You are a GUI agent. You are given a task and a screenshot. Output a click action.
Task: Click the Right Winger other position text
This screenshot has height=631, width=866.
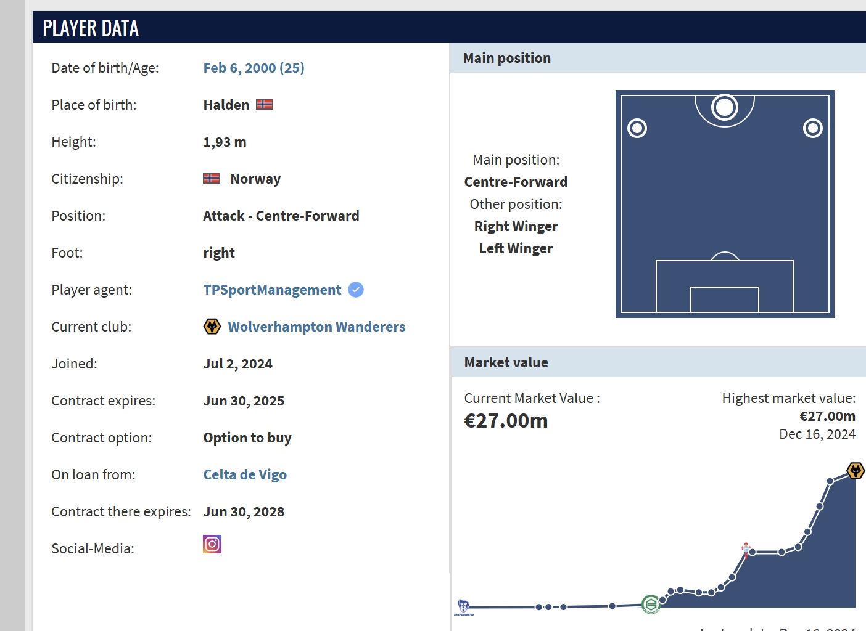point(516,226)
